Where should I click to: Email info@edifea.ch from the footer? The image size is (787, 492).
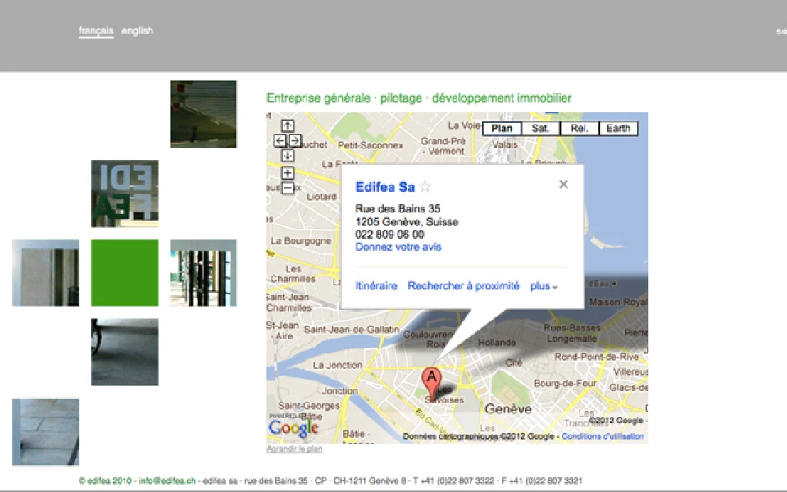pyautogui.click(x=167, y=481)
